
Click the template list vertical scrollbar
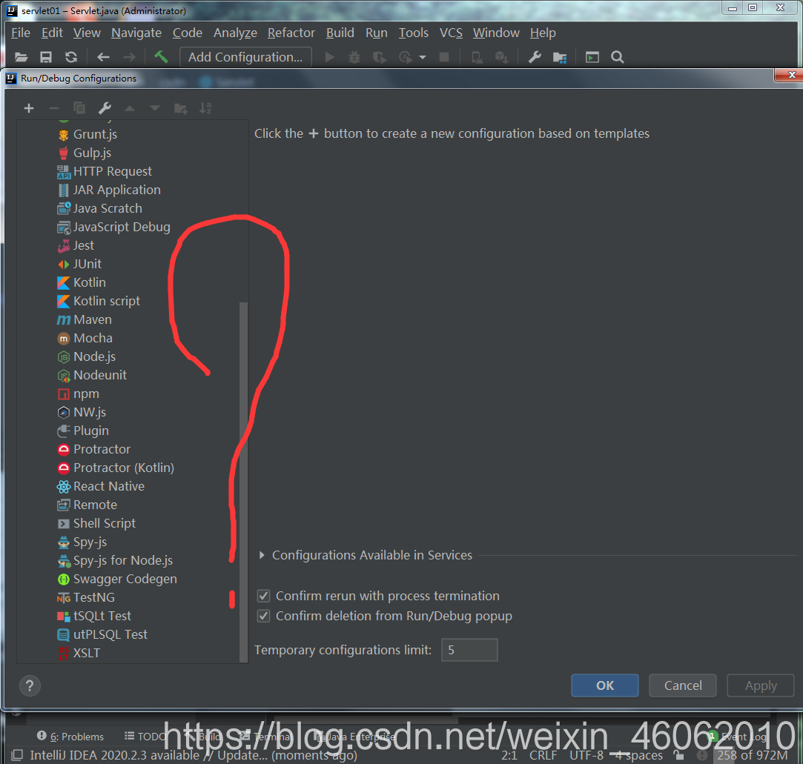coord(243,481)
